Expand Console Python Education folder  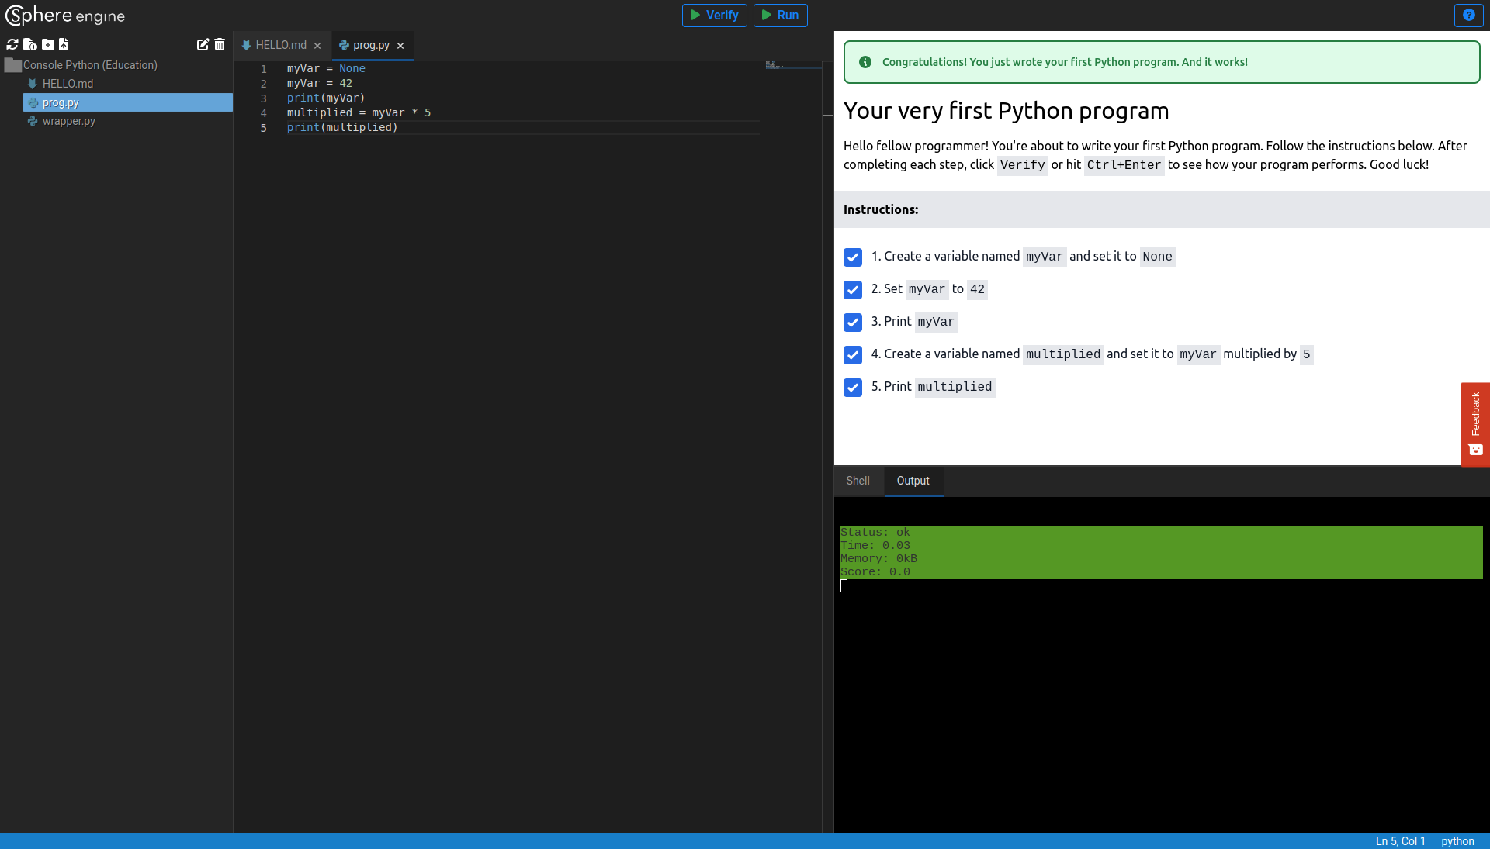(13, 64)
